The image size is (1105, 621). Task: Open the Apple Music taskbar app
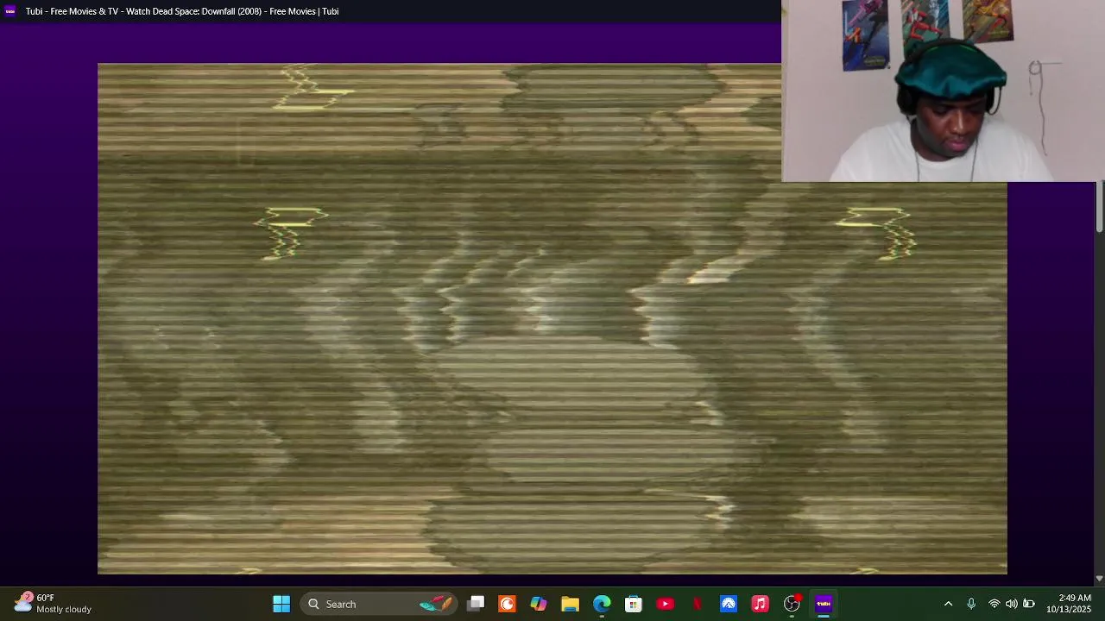pos(760,604)
